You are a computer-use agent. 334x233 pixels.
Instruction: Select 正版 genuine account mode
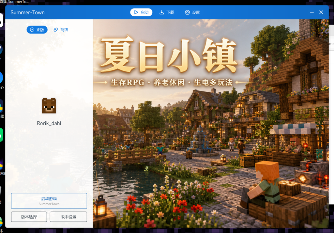(37, 30)
